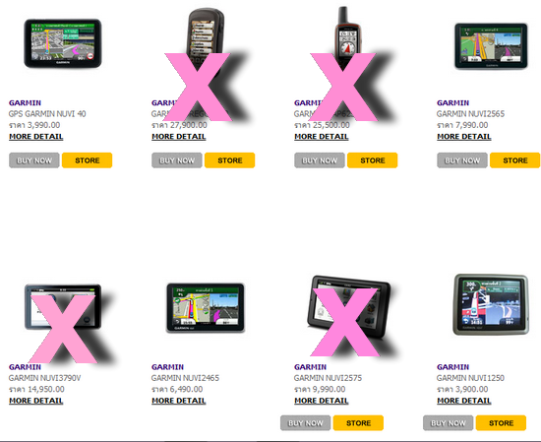Open More Detail for Garmin Nuvi3790V

pos(35,401)
